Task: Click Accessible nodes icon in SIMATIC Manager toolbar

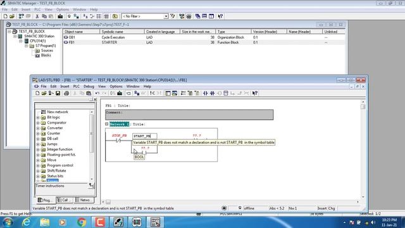Action: 21,16
